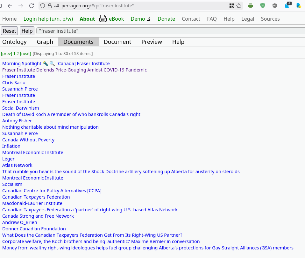This screenshot has width=305, height=258.
Task: Open the Antony Fisher document
Action: 17,121
